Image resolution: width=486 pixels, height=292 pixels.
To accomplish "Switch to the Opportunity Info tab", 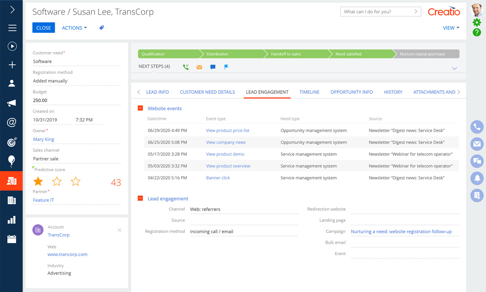I will coord(351,92).
